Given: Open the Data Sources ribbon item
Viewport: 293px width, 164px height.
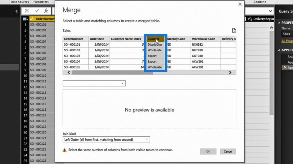Looking at the screenshot, I should [20, 2].
